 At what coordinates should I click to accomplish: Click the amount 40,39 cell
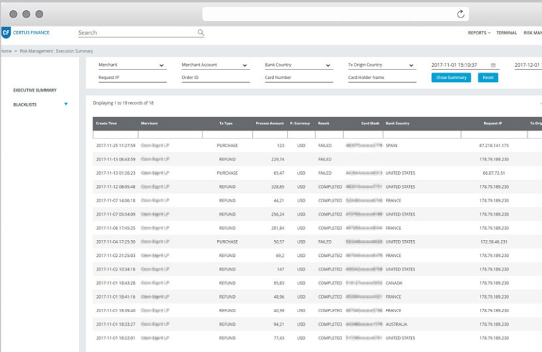[x=279, y=311]
